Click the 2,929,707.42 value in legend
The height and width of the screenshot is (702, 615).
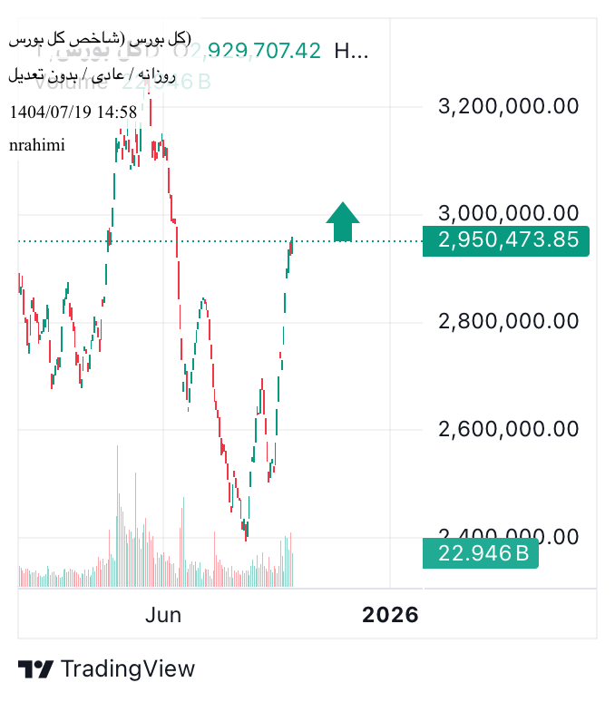pyautogui.click(x=263, y=50)
